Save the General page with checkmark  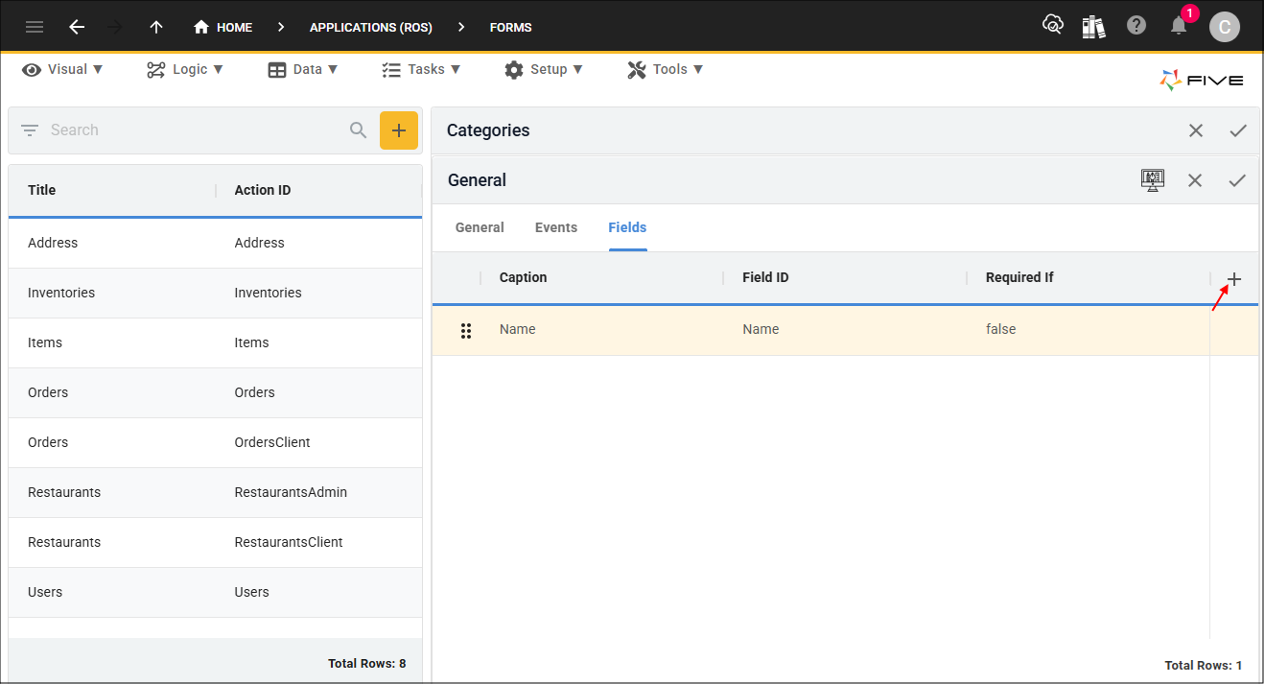click(x=1237, y=179)
